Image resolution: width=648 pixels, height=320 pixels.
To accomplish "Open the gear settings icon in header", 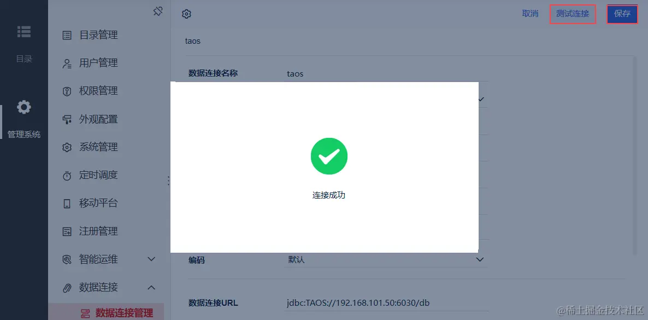I will (x=186, y=14).
